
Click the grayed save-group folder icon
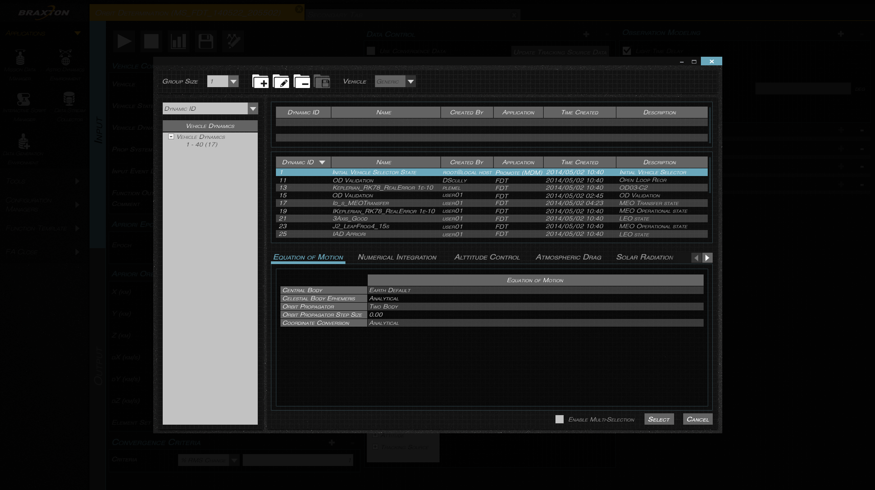[x=323, y=82]
